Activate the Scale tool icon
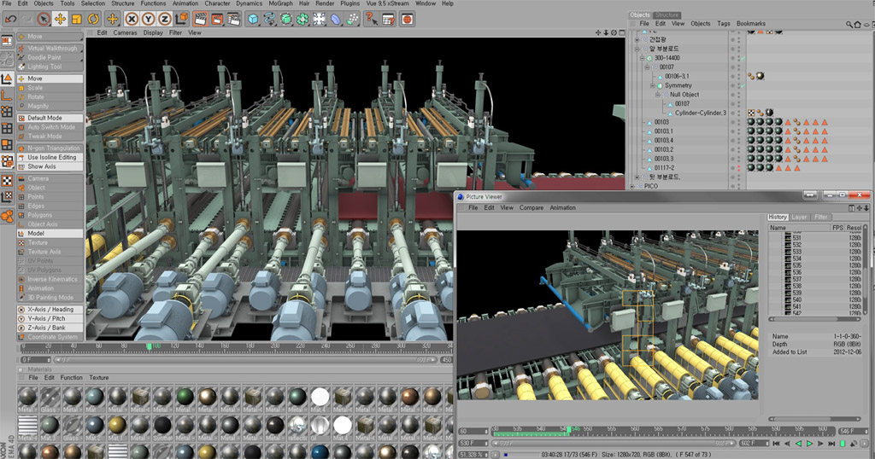875x459 pixels. pos(76,19)
